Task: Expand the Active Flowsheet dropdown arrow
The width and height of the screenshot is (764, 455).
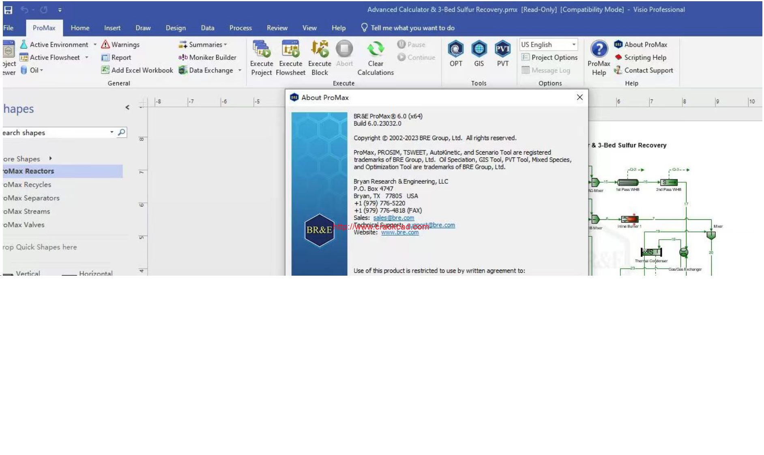Action: tap(87, 57)
